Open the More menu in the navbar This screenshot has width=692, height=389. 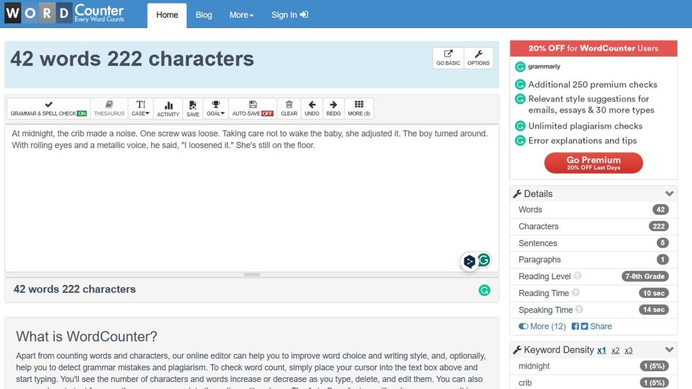[x=241, y=15]
